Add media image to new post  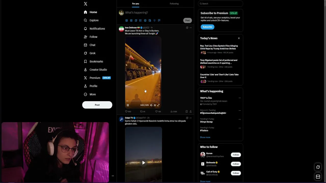click(x=127, y=20)
